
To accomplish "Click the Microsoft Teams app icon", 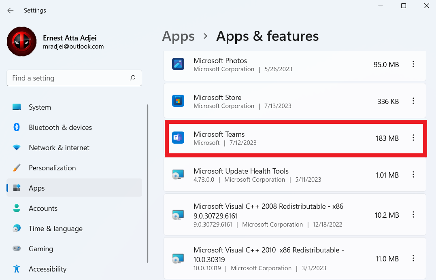I will click(178, 138).
